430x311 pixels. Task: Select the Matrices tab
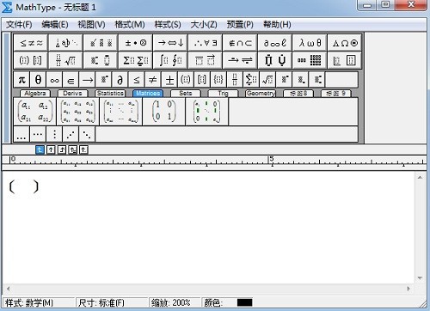pyautogui.click(x=148, y=94)
